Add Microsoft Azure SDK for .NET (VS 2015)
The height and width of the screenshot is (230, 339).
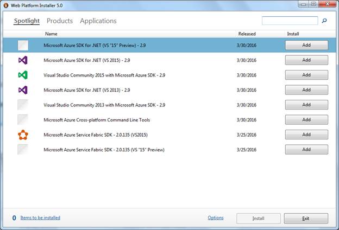pos(306,60)
